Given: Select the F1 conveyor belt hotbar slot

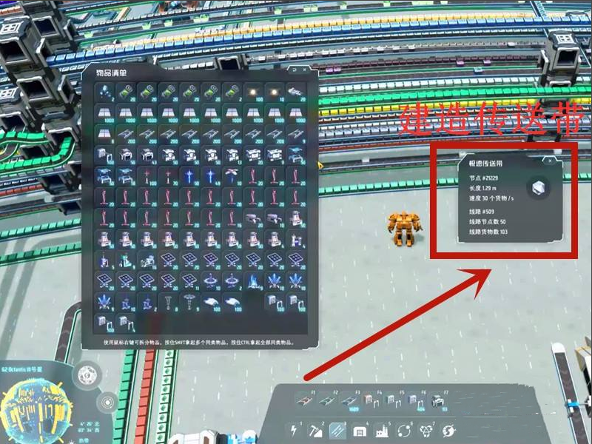Looking at the screenshot, I should click(x=305, y=400).
